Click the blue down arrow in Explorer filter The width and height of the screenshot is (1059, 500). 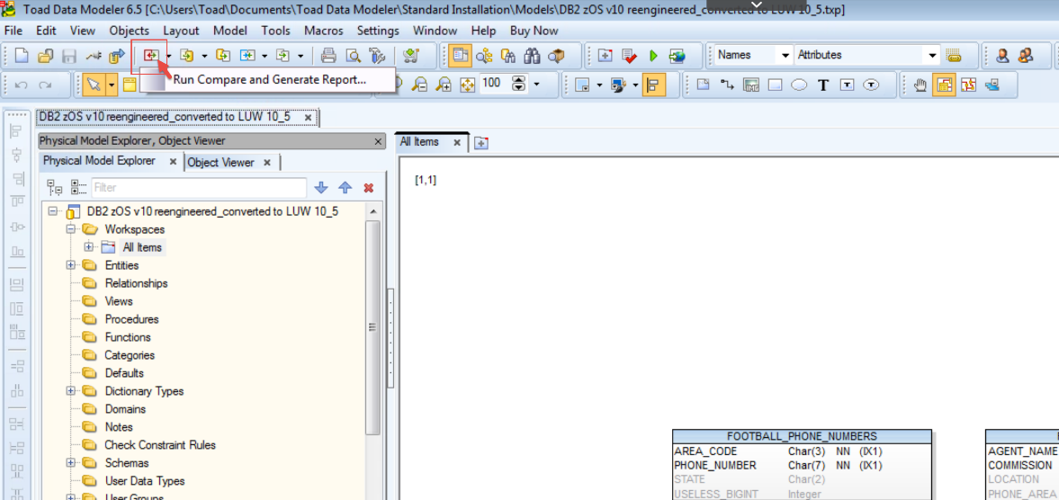click(x=321, y=188)
